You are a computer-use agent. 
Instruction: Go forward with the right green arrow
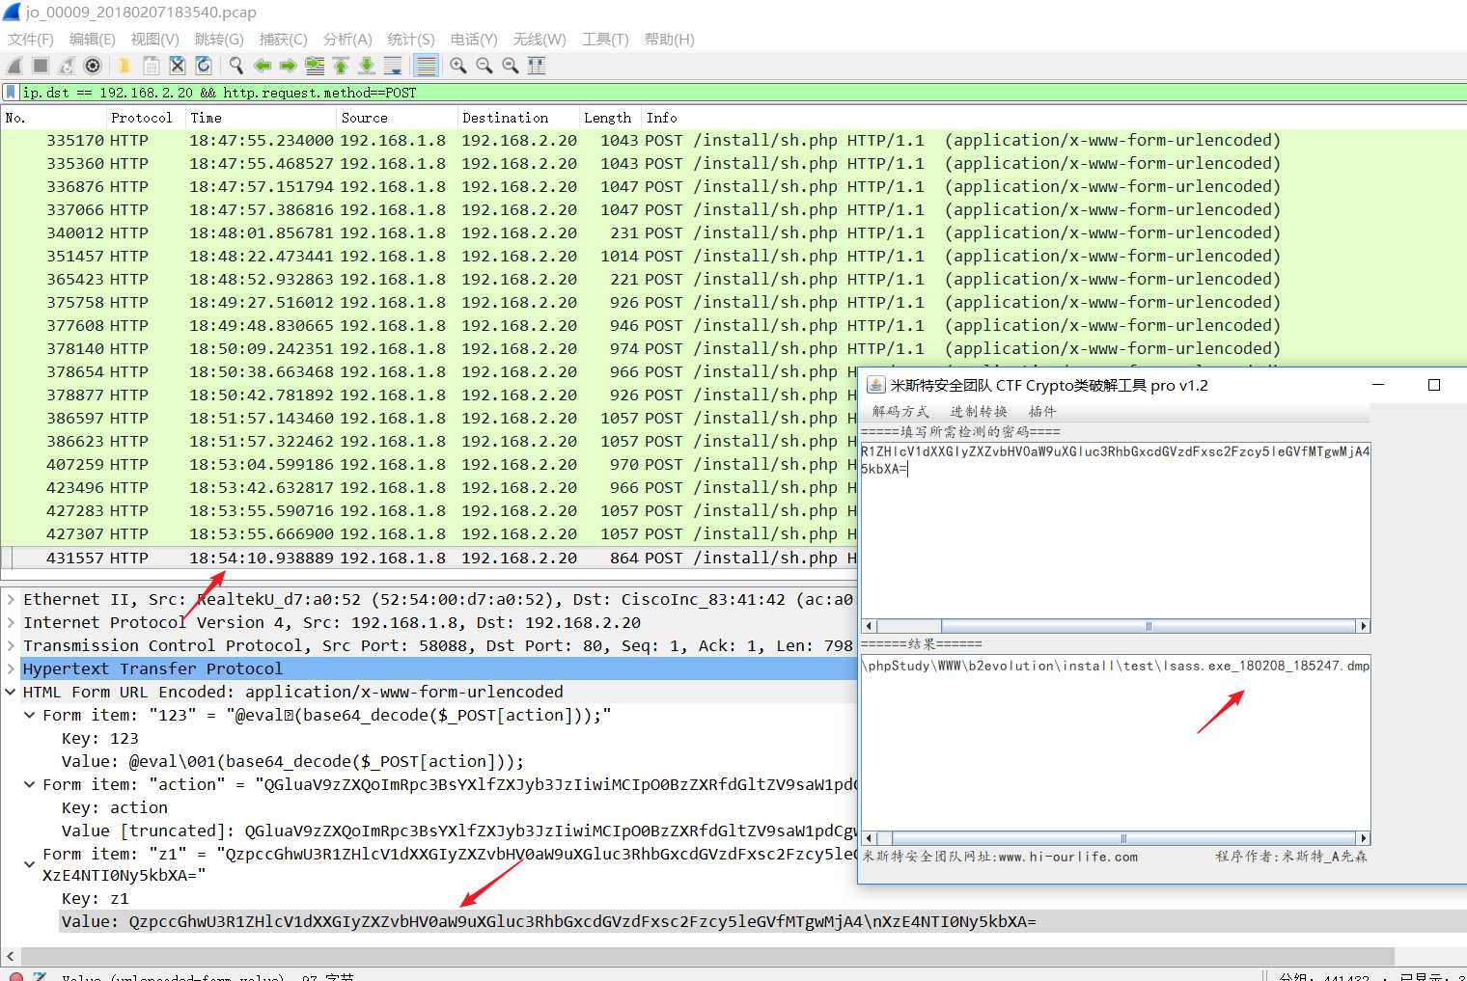288,66
